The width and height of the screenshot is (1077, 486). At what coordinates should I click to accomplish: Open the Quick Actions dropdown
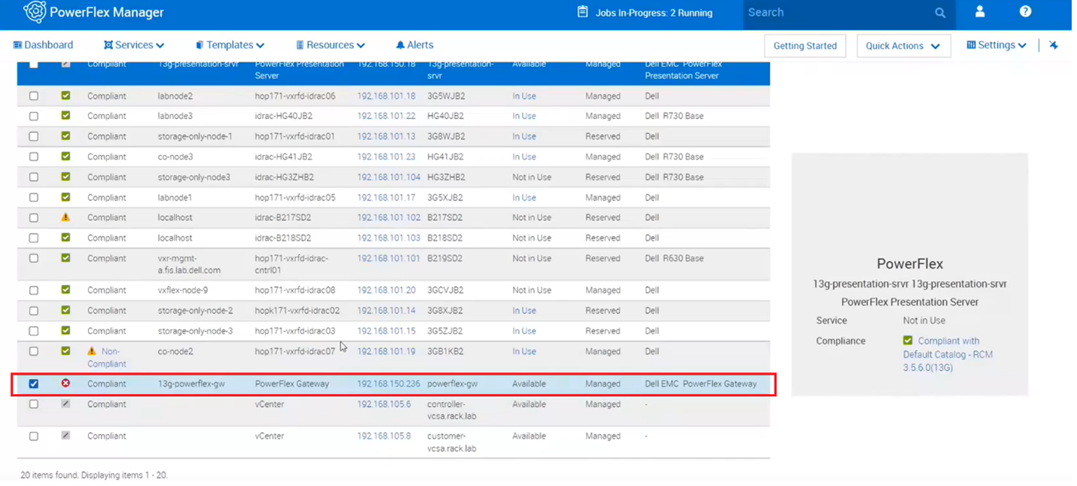pos(902,46)
